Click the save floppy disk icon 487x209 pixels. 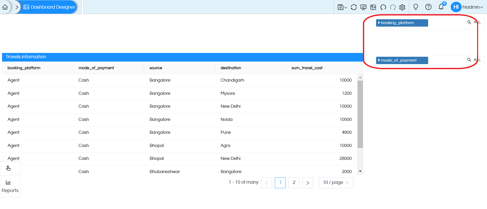point(340,7)
